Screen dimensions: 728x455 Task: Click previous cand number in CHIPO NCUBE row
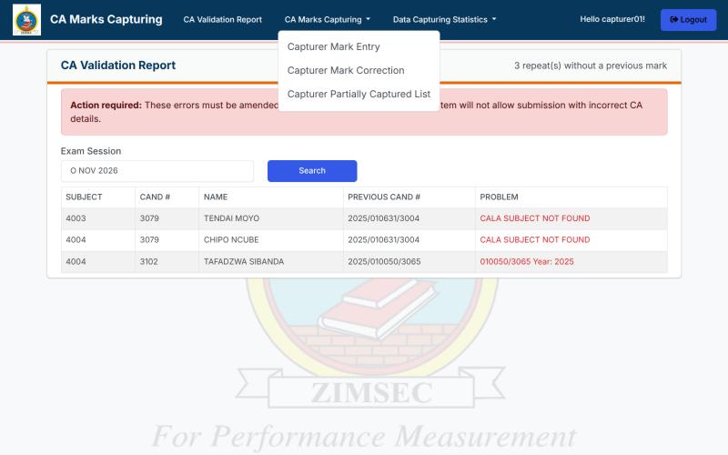(x=383, y=239)
